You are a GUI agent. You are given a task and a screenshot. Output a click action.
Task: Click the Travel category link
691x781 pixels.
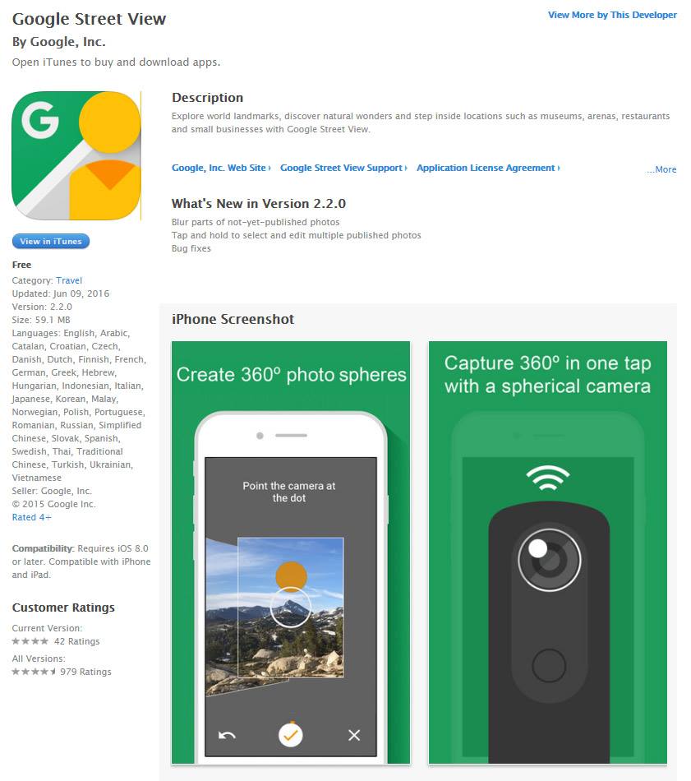click(x=69, y=280)
